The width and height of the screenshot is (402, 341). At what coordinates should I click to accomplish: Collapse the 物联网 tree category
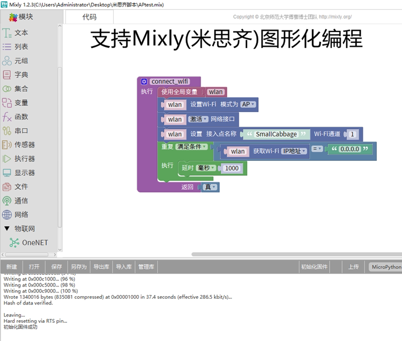[7, 229]
